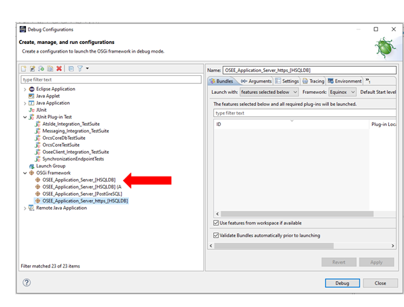Screen dimensions: 404x307
Task: Click the OSGi Framework icon
Action: [x=31, y=172]
